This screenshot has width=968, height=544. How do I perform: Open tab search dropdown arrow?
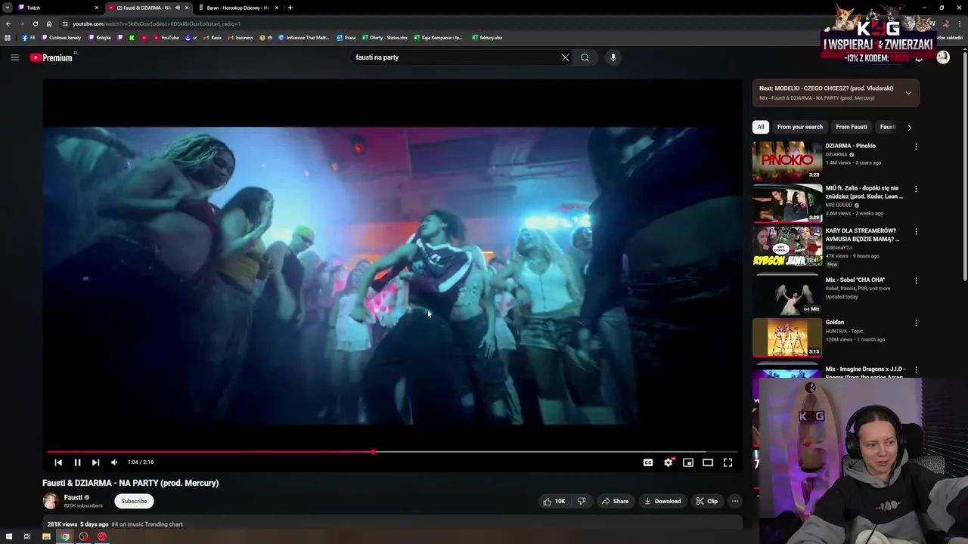pyautogui.click(x=8, y=8)
